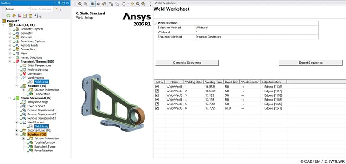346x164 pixels.
Task: Click the Named Selections icon in the tree
Action: point(18,57)
